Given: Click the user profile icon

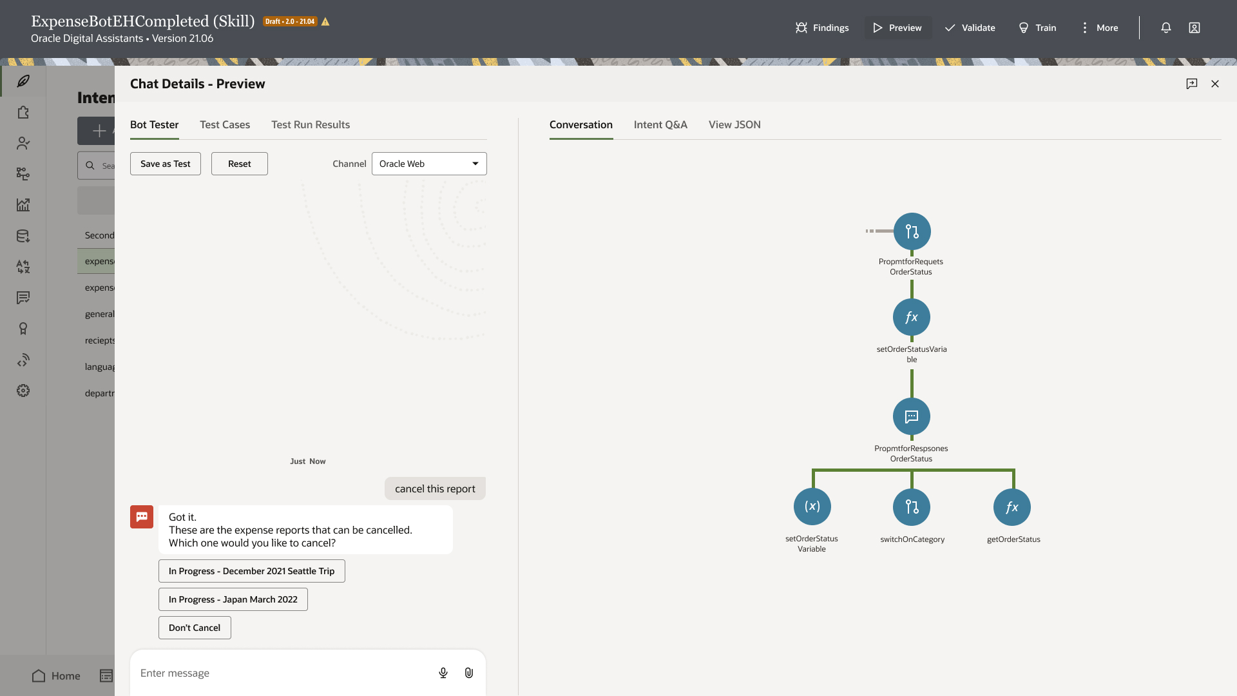Looking at the screenshot, I should [x=1194, y=28].
